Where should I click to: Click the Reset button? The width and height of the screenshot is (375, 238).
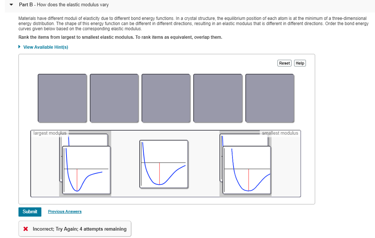tap(284, 63)
